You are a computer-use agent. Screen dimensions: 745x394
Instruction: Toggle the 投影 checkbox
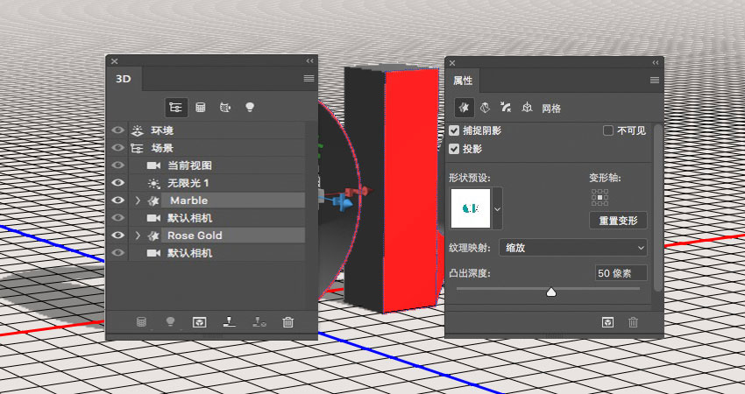coord(454,149)
